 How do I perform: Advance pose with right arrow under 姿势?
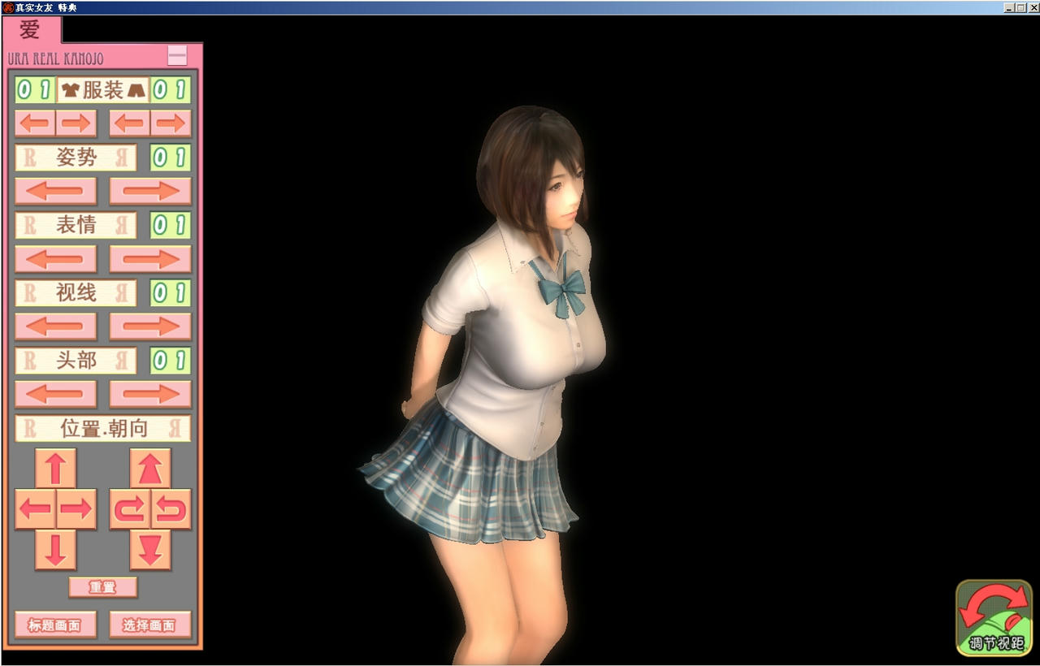point(149,191)
